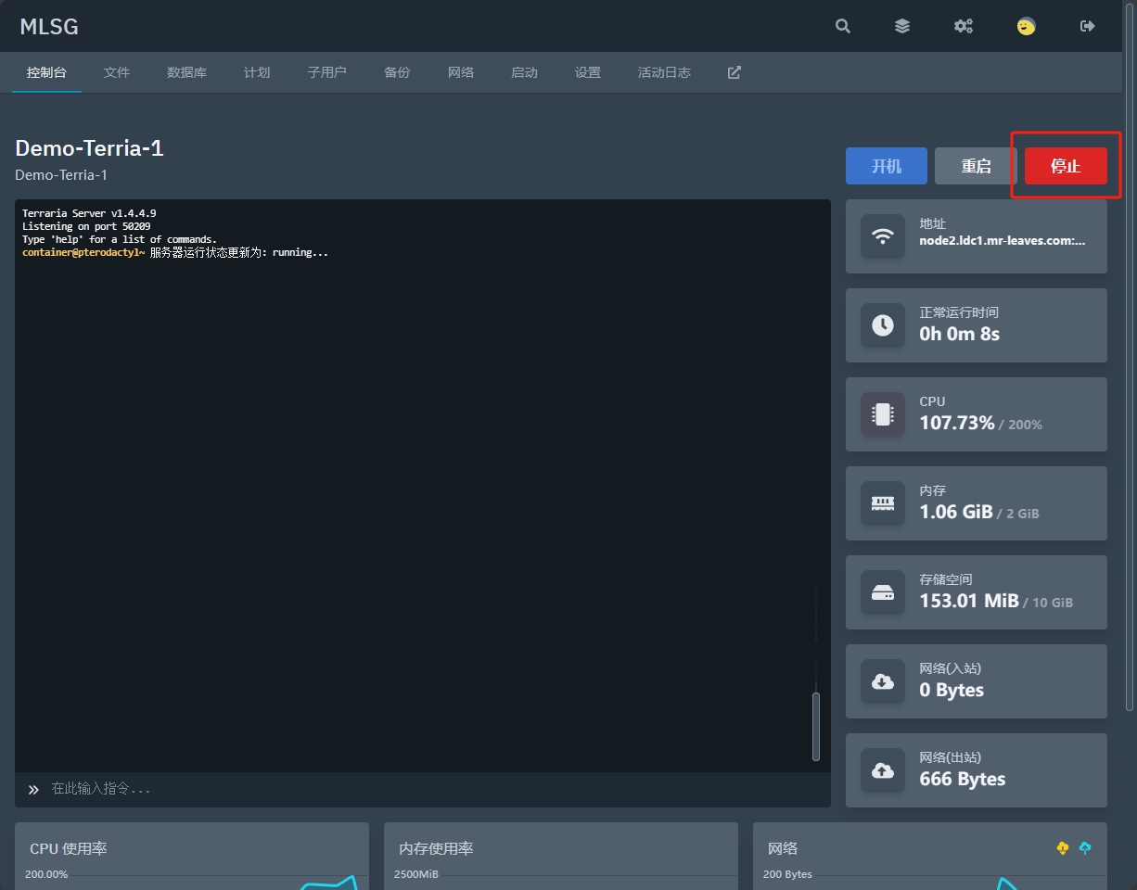Go to the 备份 tab
This screenshot has height=890, width=1137.
pyautogui.click(x=397, y=72)
